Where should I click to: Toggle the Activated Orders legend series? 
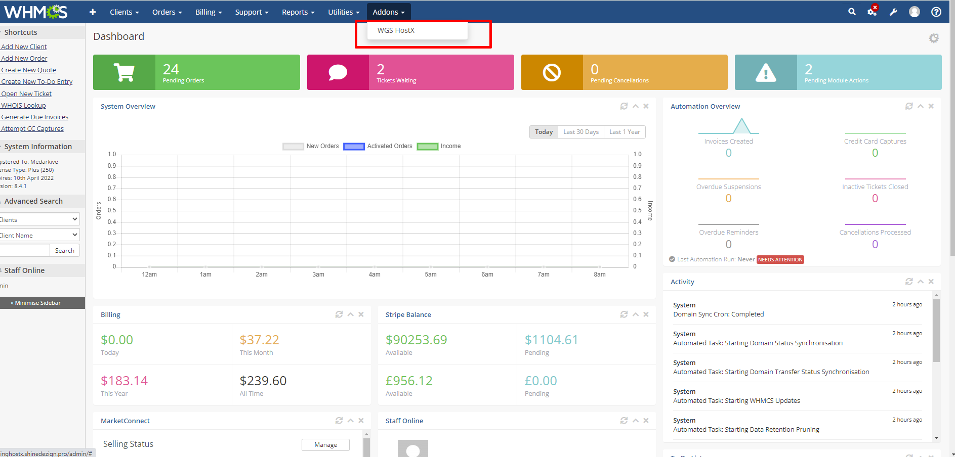378,146
